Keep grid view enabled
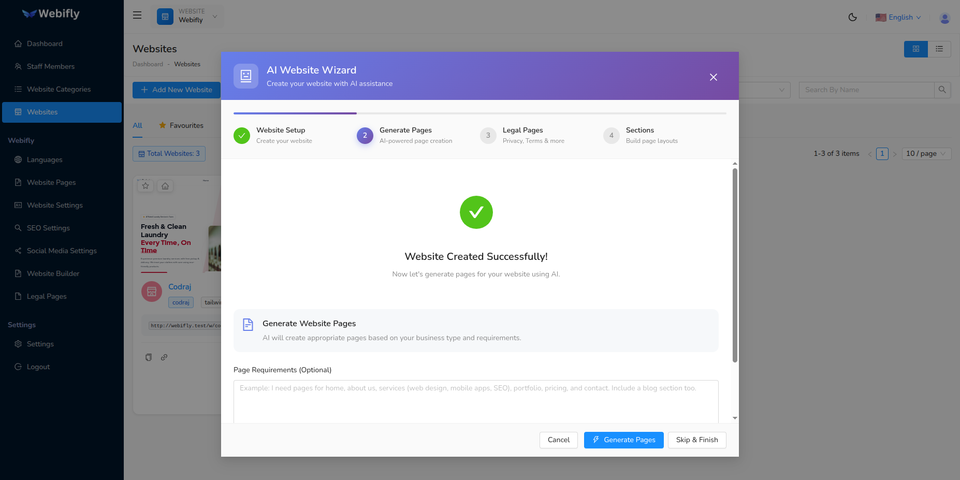Viewport: 960px width, 480px height. coord(915,49)
